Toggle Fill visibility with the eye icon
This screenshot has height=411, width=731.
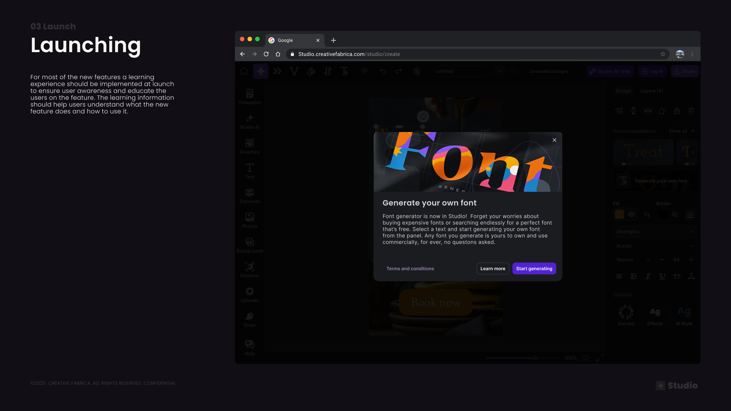tap(632, 214)
